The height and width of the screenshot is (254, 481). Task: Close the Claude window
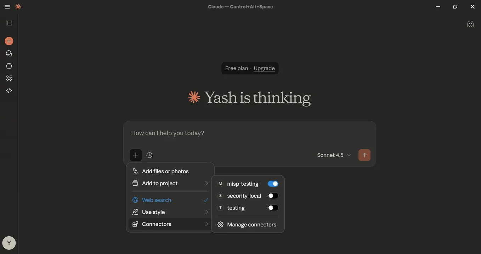tap(472, 7)
